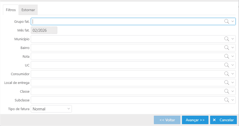The width and height of the screenshot is (239, 126).
Task: Open Município search lookup icon
Action: click(x=227, y=39)
